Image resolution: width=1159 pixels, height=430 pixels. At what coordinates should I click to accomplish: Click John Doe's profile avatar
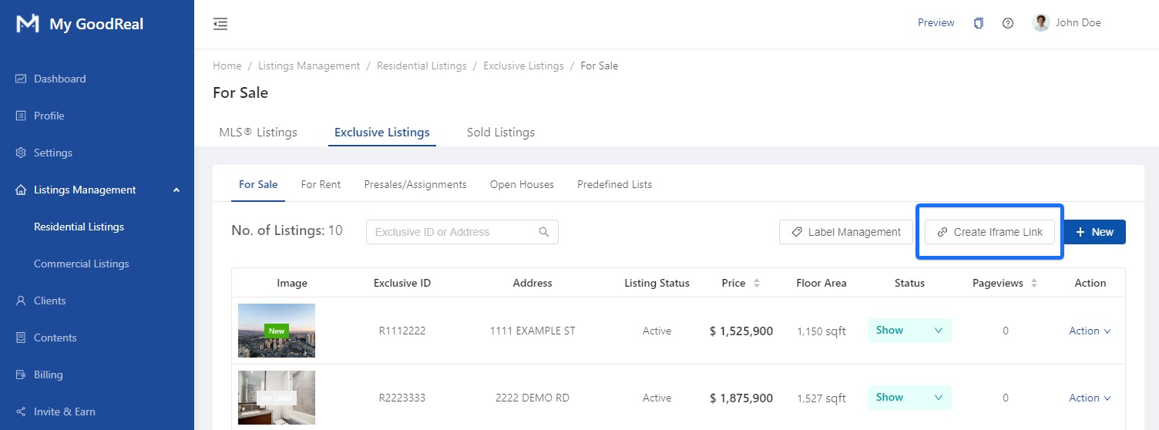coord(1041,23)
